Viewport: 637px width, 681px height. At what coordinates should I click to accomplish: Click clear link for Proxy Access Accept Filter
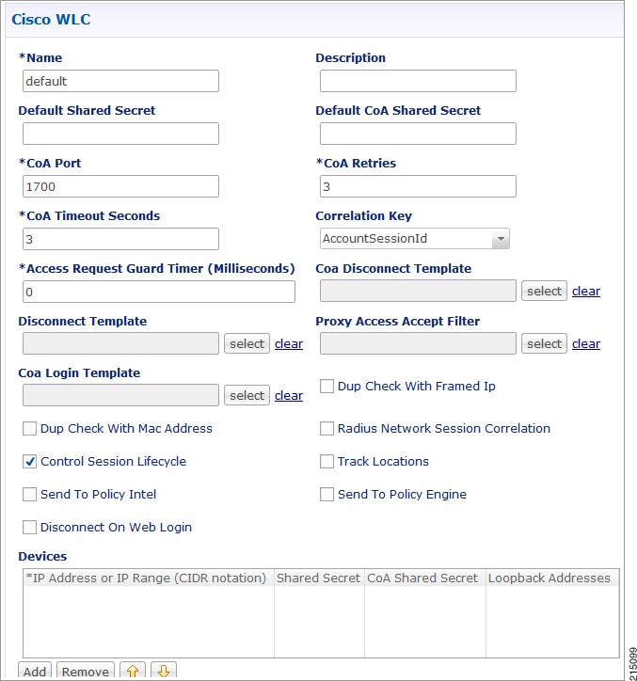pos(586,343)
